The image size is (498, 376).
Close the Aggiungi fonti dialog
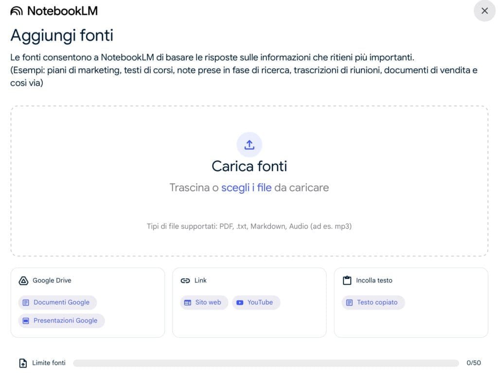pyautogui.click(x=484, y=11)
